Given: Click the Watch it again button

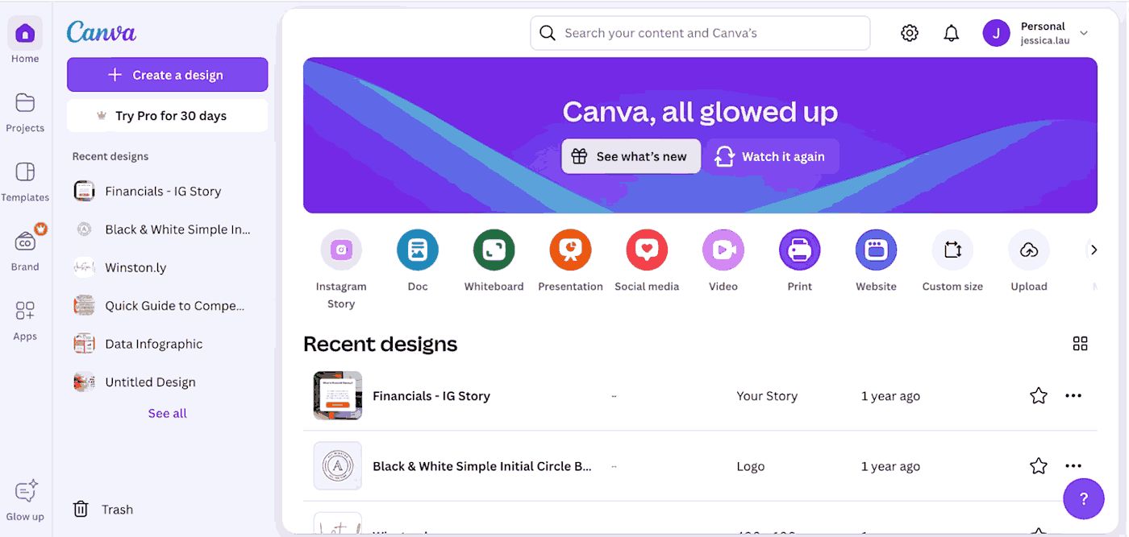Looking at the screenshot, I should [773, 156].
